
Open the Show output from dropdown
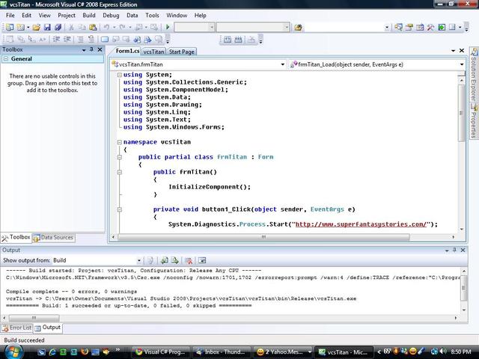(x=139, y=260)
